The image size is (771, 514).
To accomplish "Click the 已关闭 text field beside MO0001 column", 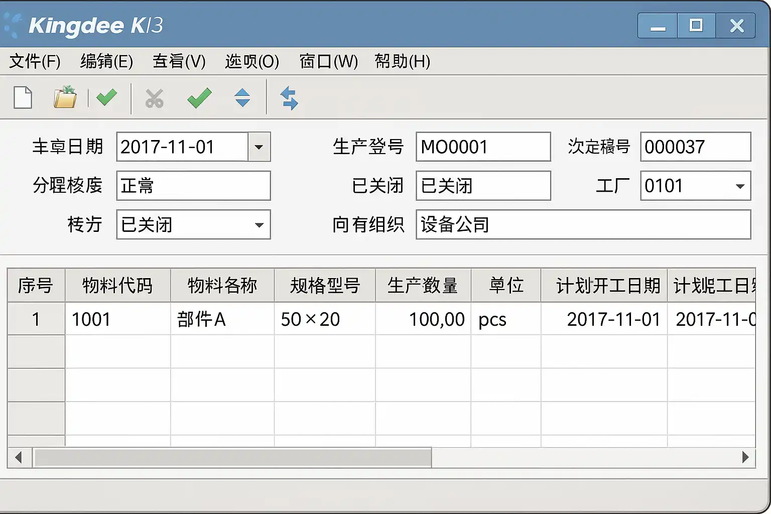I will (x=483, y=186).
